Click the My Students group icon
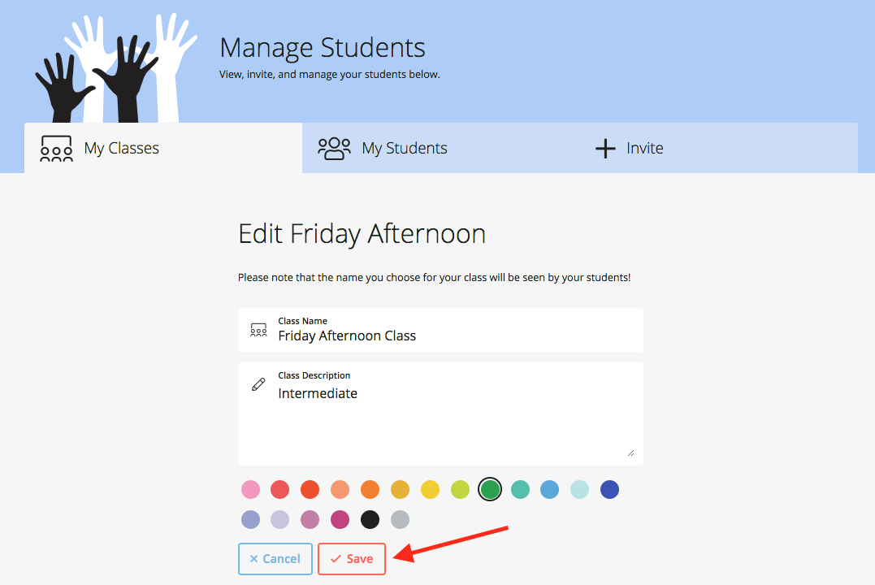The height and width of the screenshot is (585, 875). 334,149
